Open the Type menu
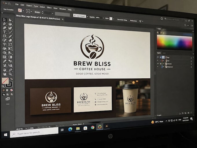 [x=36, y=6]
